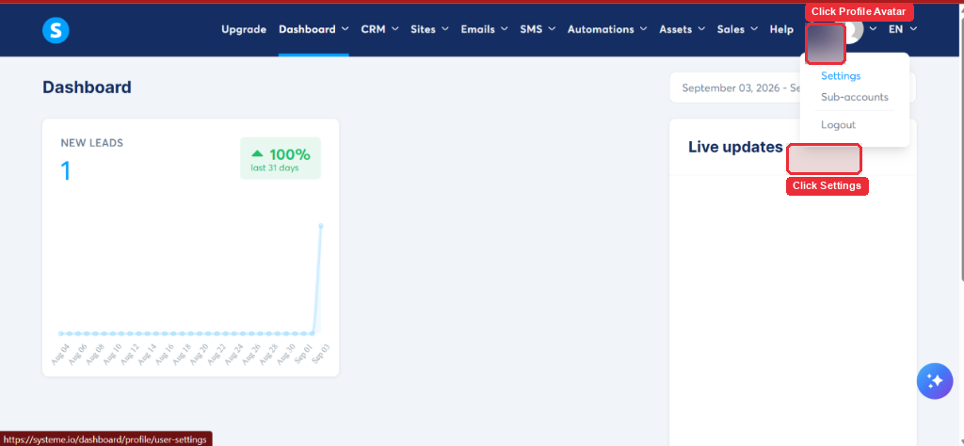Click the Sep 03 data point on chart

321,226
